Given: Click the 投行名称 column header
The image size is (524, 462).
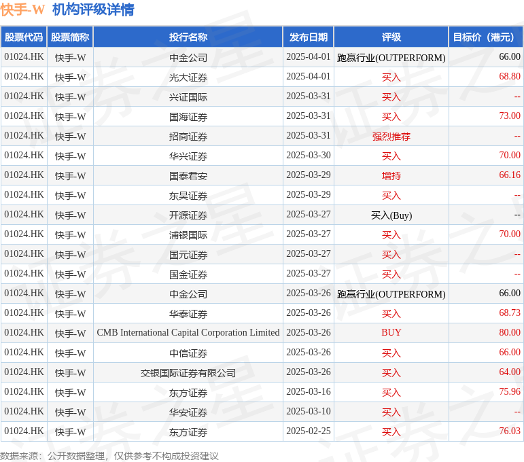Looking at the screenshot, I should click(188, 37).
